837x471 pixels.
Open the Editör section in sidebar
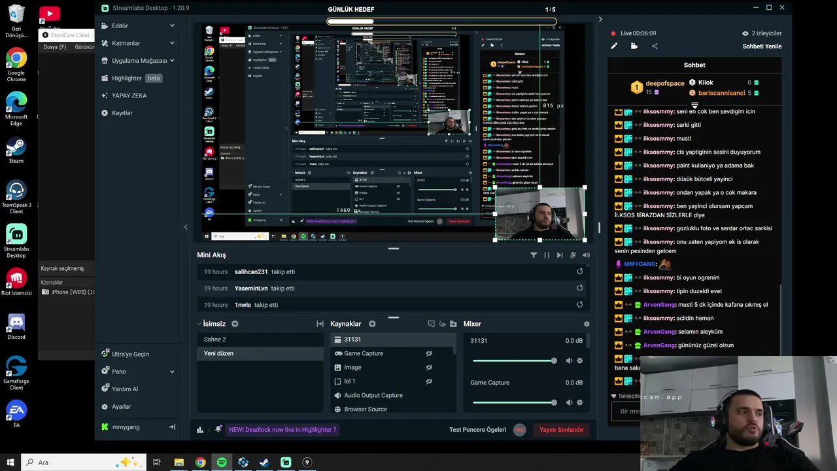(120, 26)
